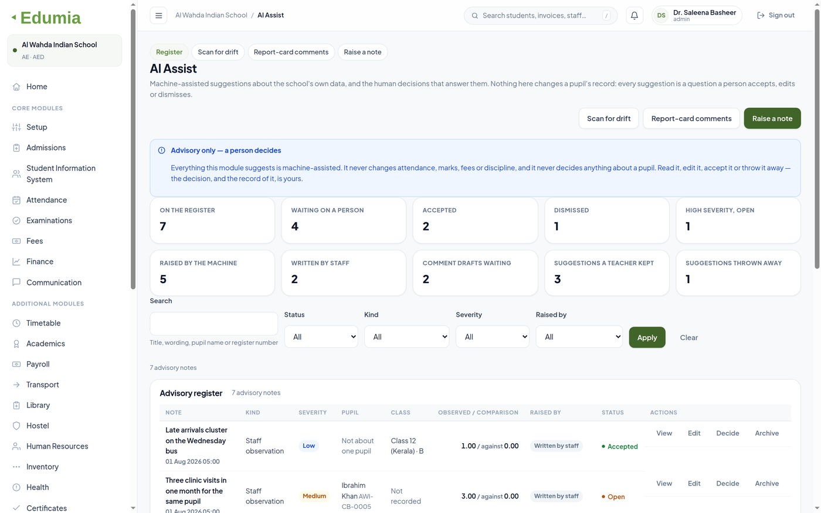The image size is (821, 513).
Task: Open Al Wahda Indian School breadcrumb
Action: (211, 15)
